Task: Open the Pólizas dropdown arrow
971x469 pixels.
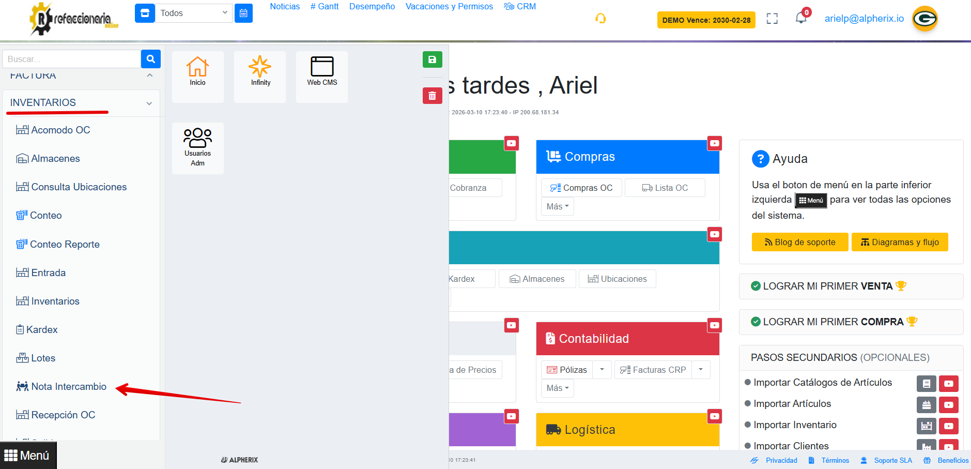Action: pyautogui.click(x=602, y=370)
